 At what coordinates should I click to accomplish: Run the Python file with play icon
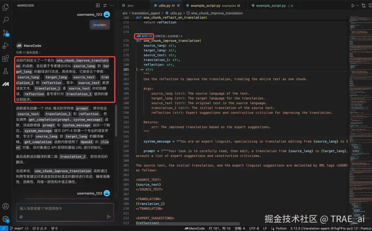click(x=353, y=5)
